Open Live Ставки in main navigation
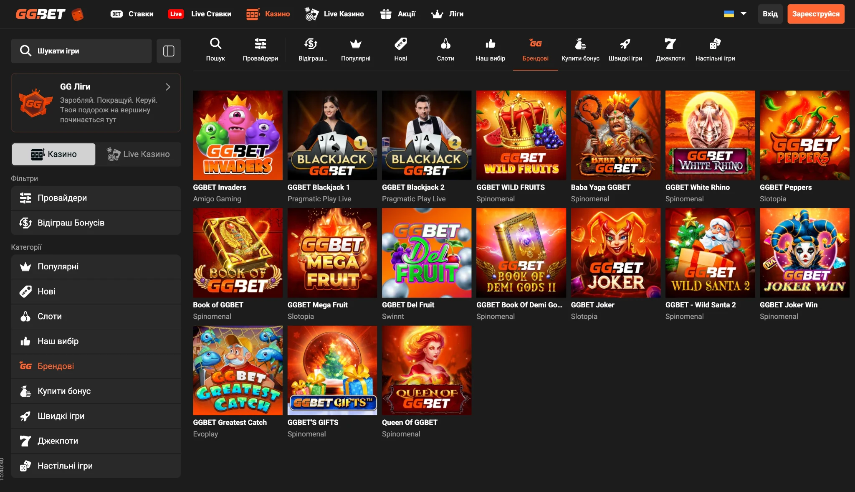Viewport: 855px width, 492px height. click(x=200, y=14)
